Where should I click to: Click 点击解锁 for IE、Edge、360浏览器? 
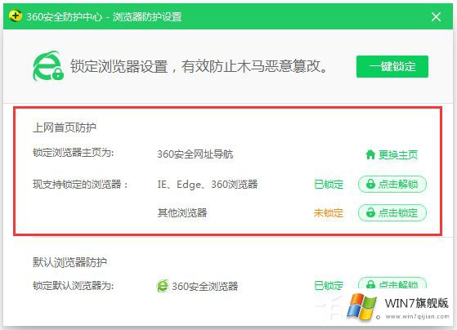coord(392,184)
